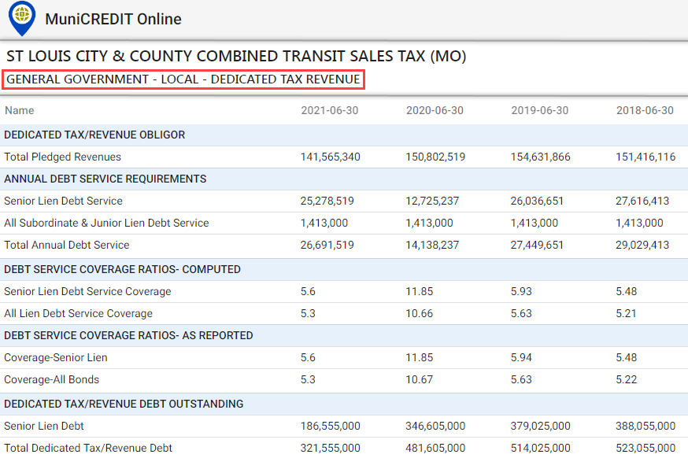Image resolution: width=688 pixels, height=458 pixels.
Task: Collapse Dedicated Tax/Revenue Debt Outstanding section
Action: coord(344,404)
